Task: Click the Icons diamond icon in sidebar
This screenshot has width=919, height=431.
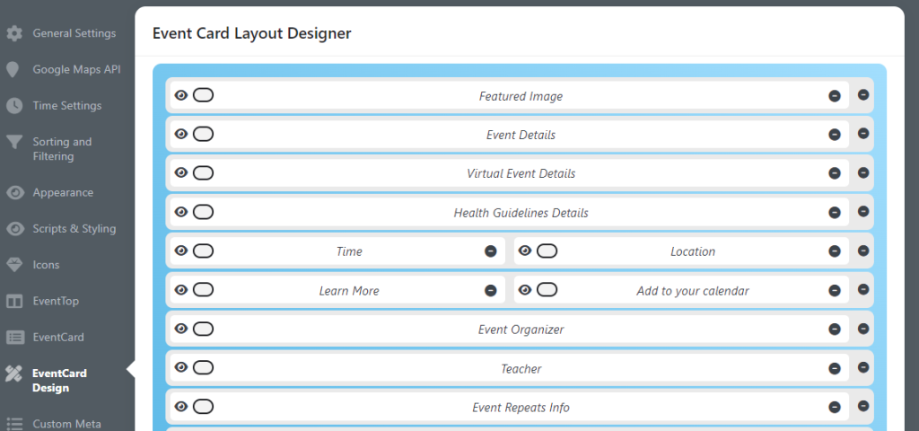Action: [14, 265]
